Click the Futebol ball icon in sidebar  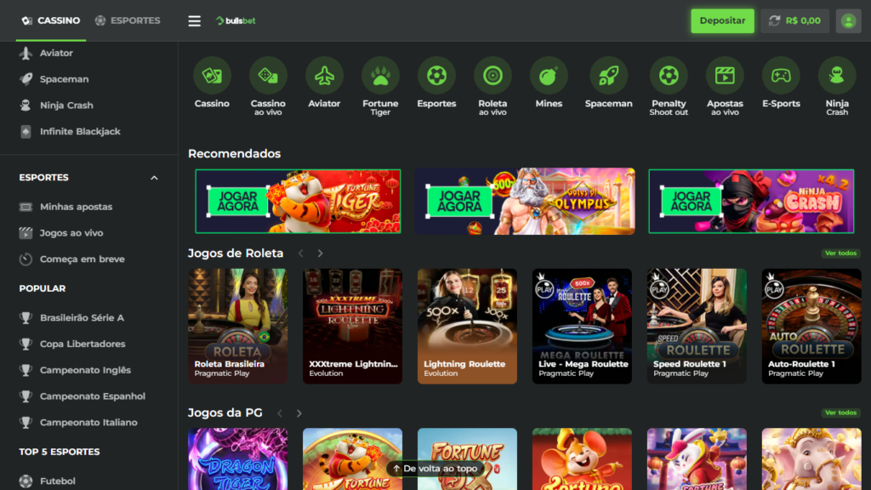coord(26,481)
